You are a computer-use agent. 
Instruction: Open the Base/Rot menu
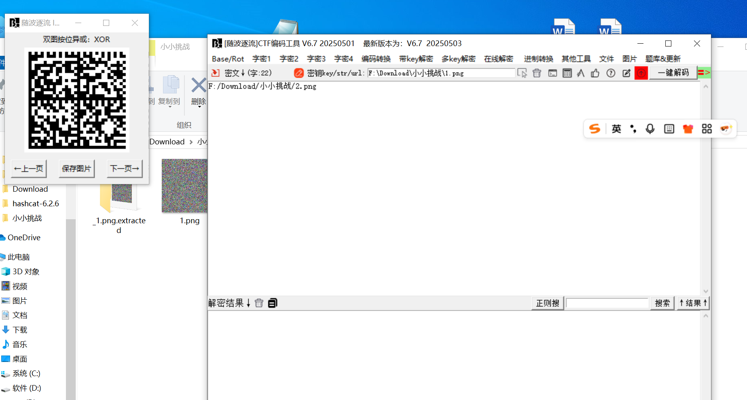(228, 59)
